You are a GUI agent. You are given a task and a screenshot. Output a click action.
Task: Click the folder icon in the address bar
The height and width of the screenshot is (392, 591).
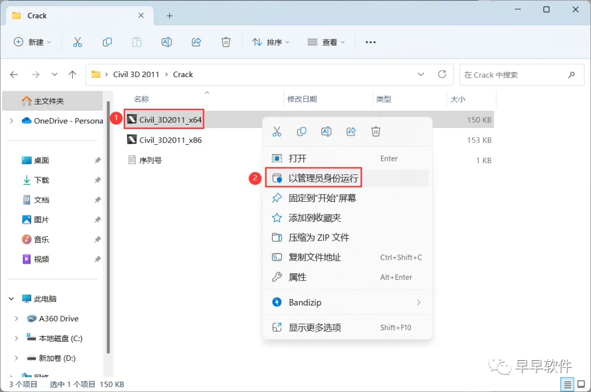point(96,74)
